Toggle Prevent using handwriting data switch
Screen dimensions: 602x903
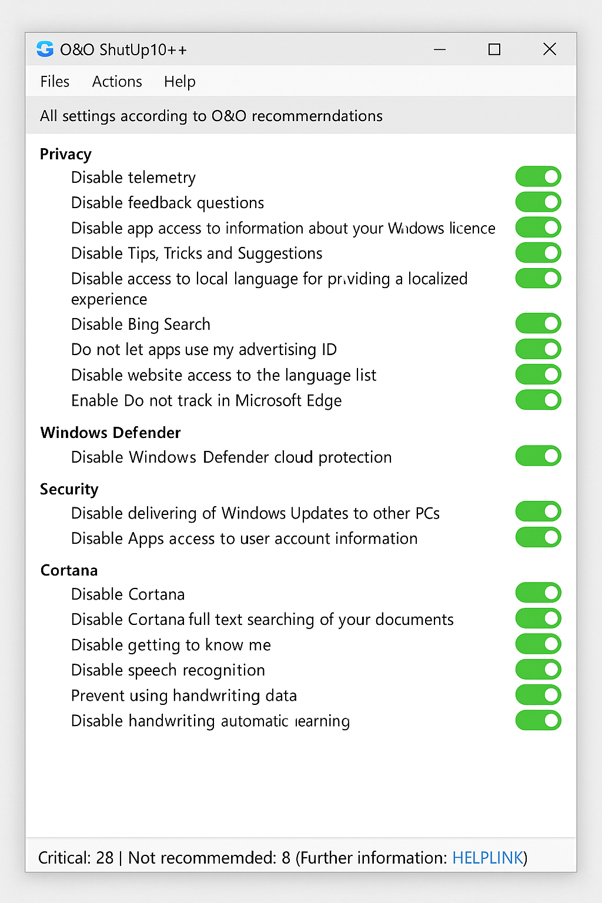coord(538,695)
